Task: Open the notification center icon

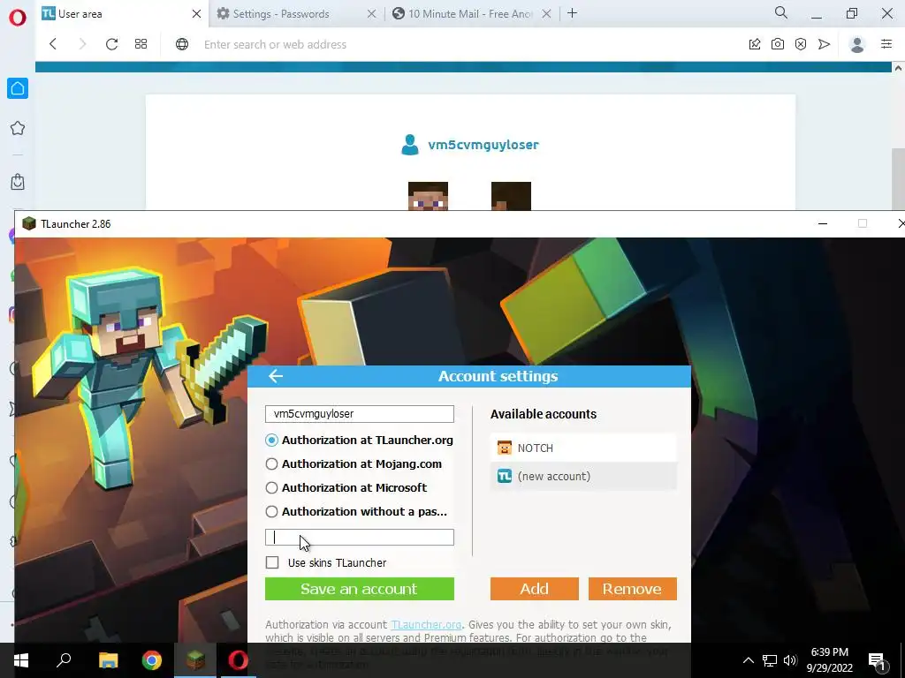Action: [x=877, y=661]
